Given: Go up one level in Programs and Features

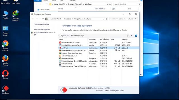Looking at the screenshot, I should pyautogui.click(x=43, y=19).
